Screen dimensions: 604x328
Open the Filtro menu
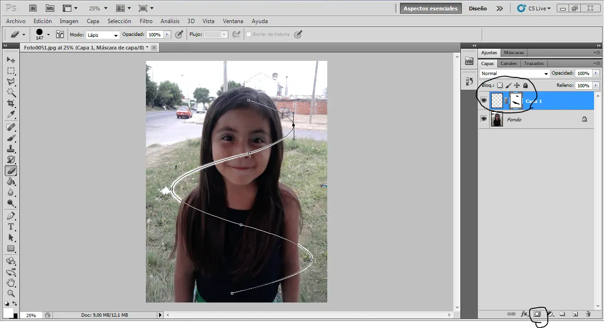pos(146,21)
